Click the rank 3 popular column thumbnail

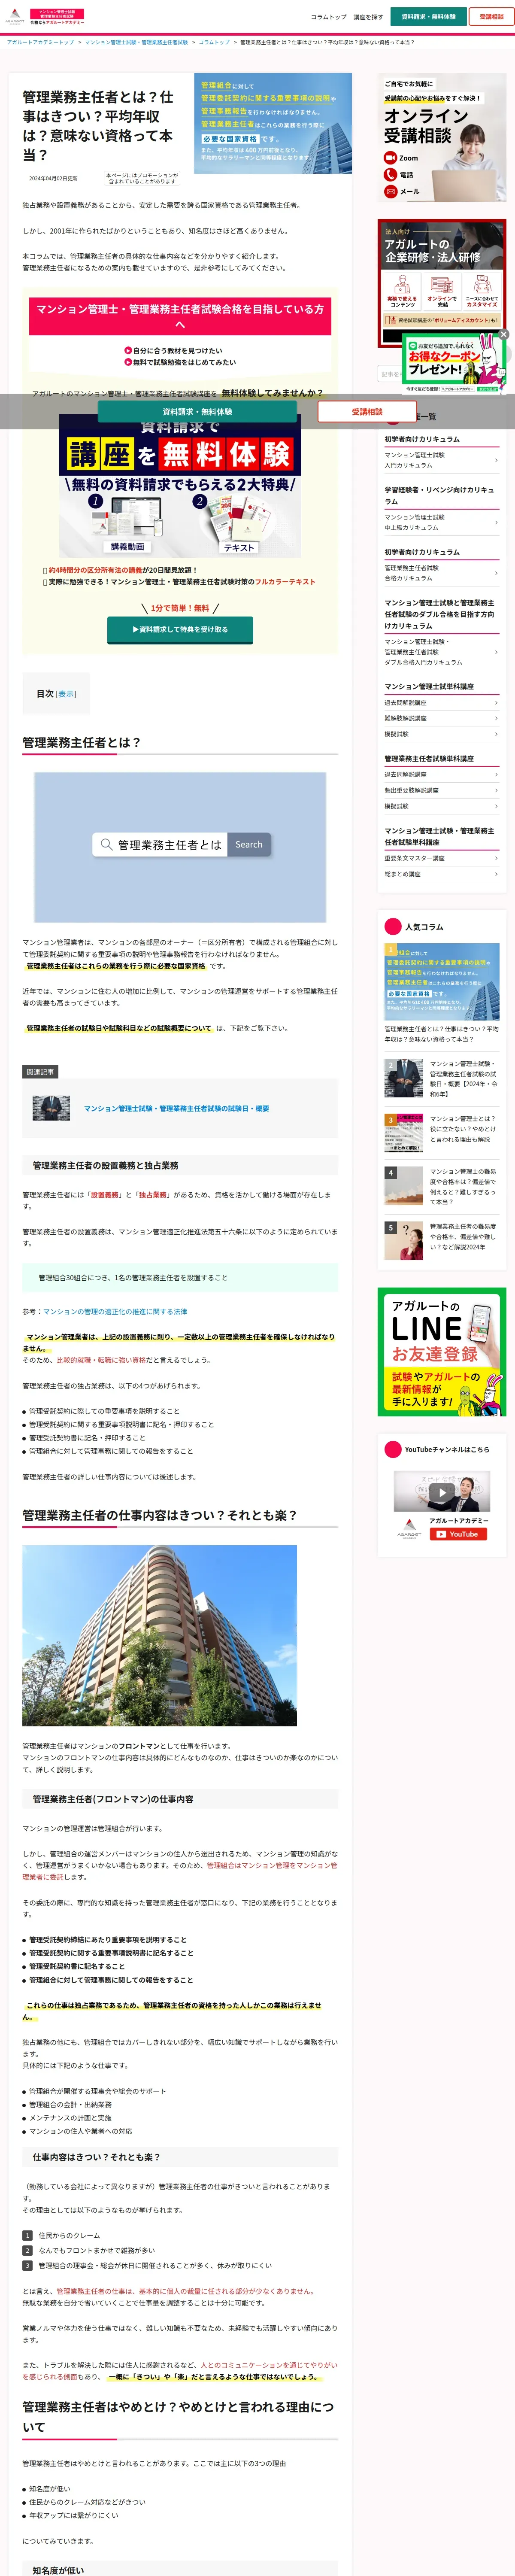(x=404, y=1133)
